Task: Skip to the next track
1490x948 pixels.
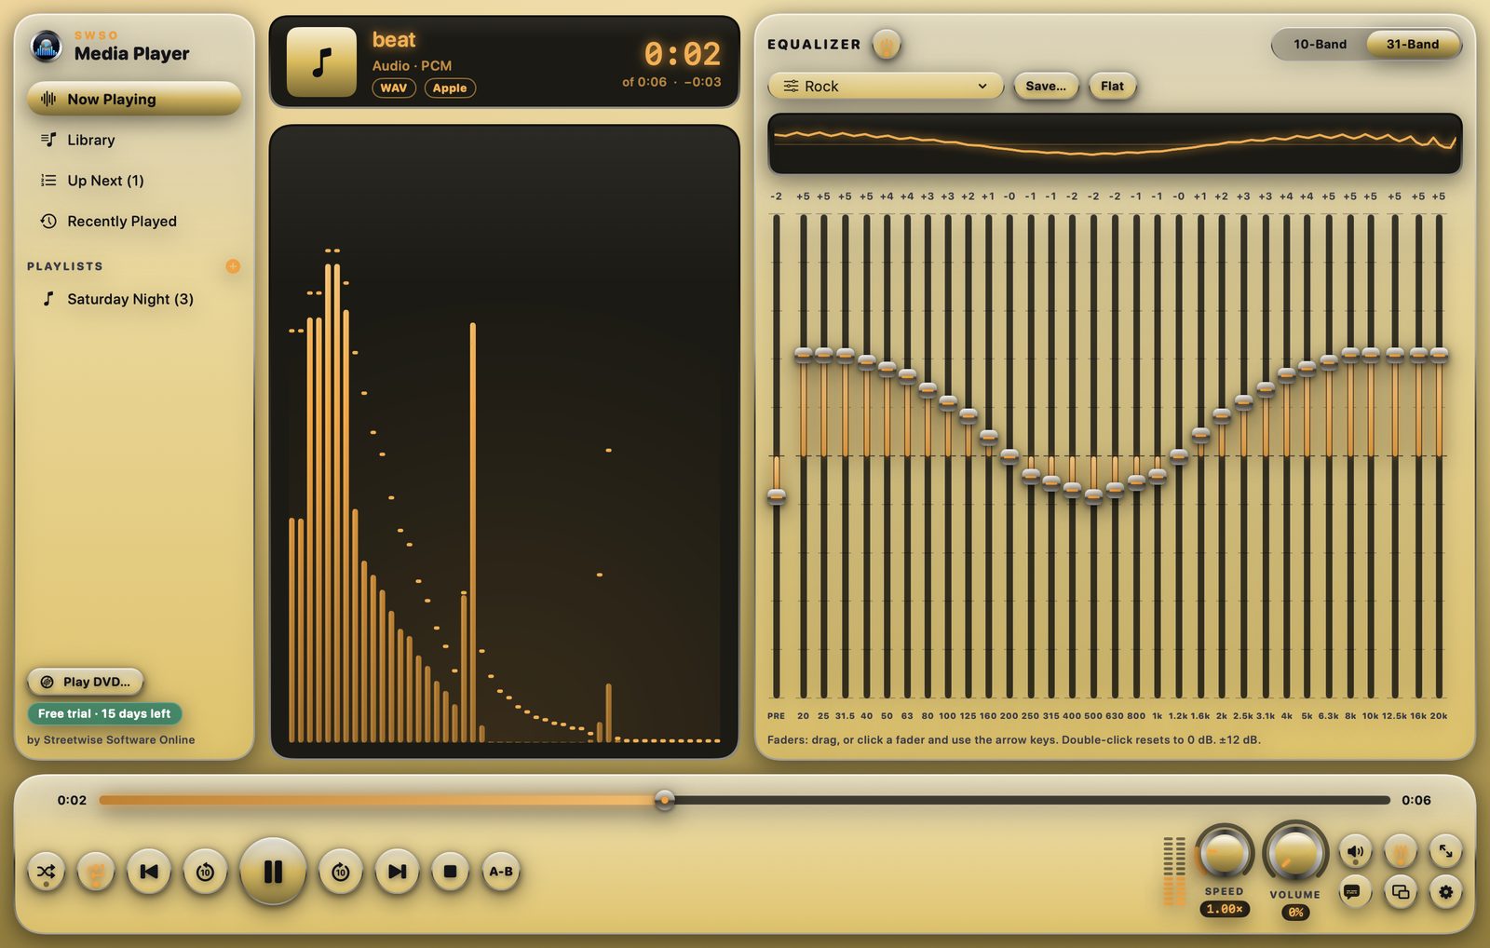Action: click(397, 872)
